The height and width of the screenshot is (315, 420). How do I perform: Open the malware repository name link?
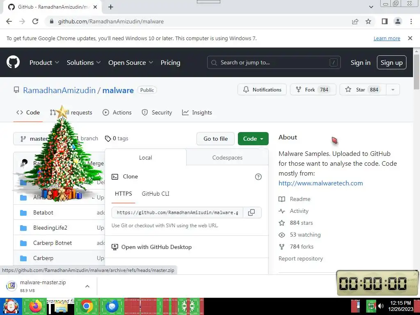click(x=118, y=90)
